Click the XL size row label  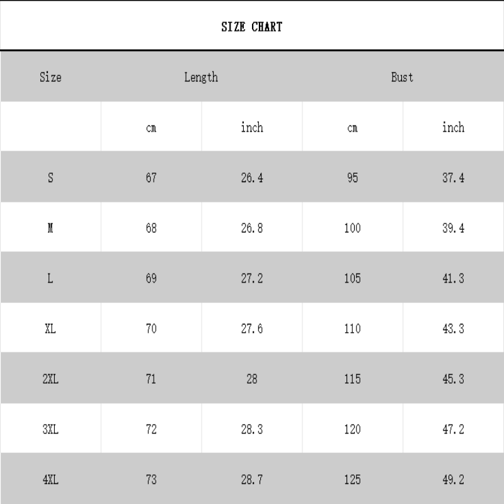50,329
